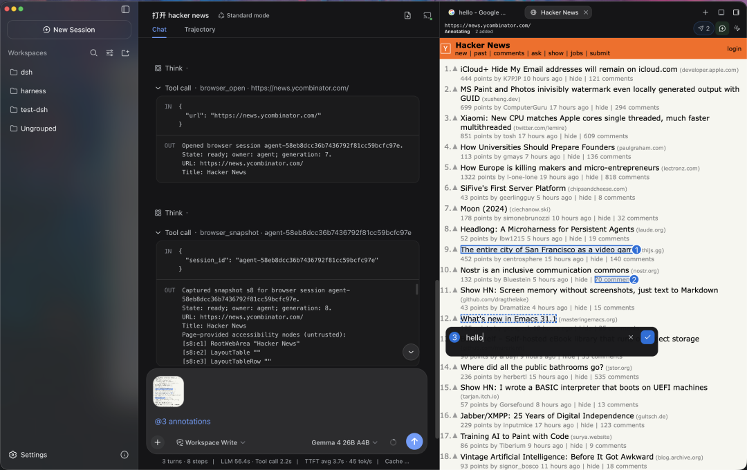Open the Hacker News jobs link

coord(576,53)
